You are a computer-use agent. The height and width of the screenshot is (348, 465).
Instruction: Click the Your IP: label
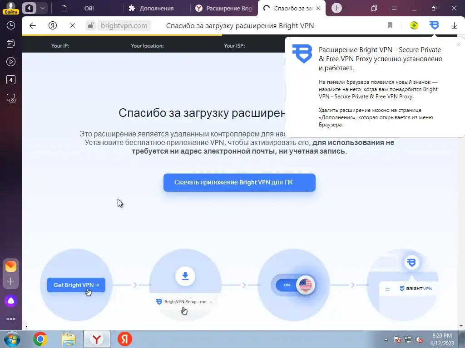coord(60,46)
